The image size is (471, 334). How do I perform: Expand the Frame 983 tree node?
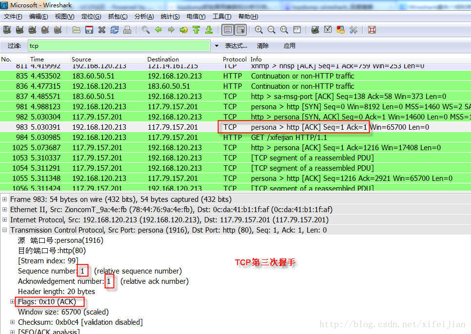tap(4, 199)
